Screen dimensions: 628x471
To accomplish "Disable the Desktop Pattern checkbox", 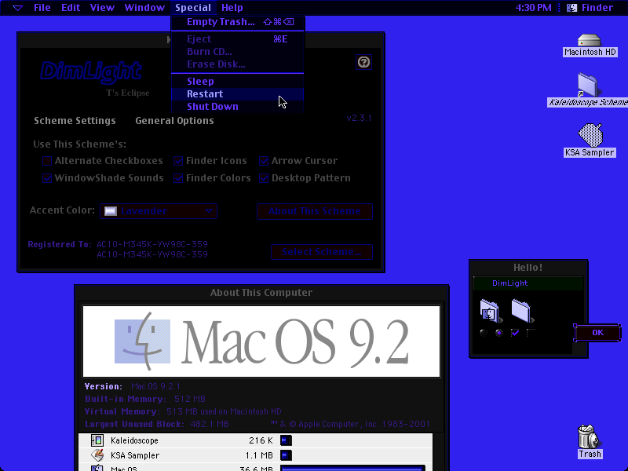I will coord(264,178).
